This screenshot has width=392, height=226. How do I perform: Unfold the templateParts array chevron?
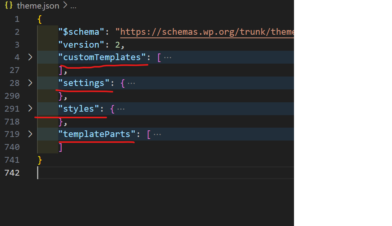(30, 134)
